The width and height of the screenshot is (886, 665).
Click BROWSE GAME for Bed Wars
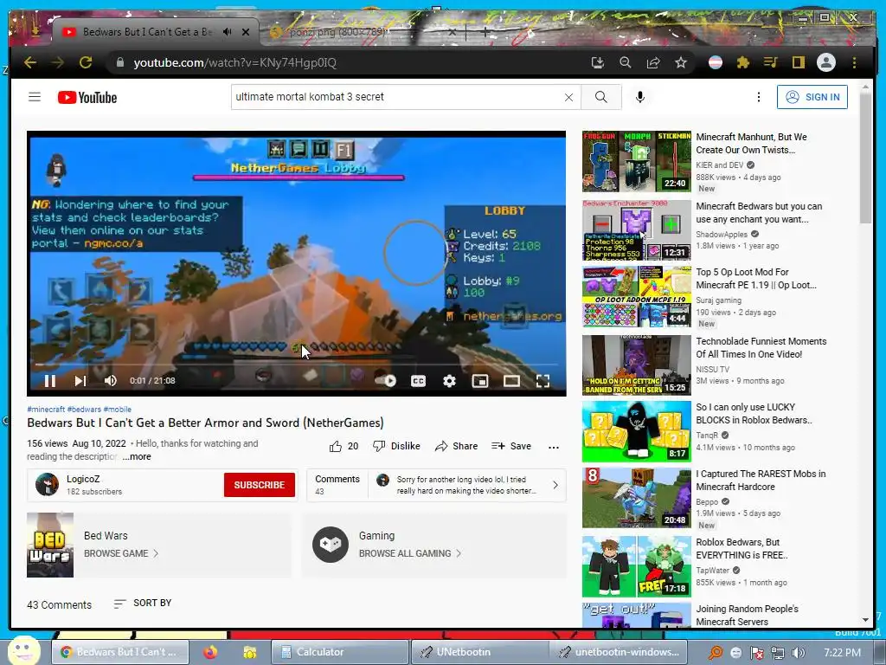pyautogui.click(x=121, y=553)
